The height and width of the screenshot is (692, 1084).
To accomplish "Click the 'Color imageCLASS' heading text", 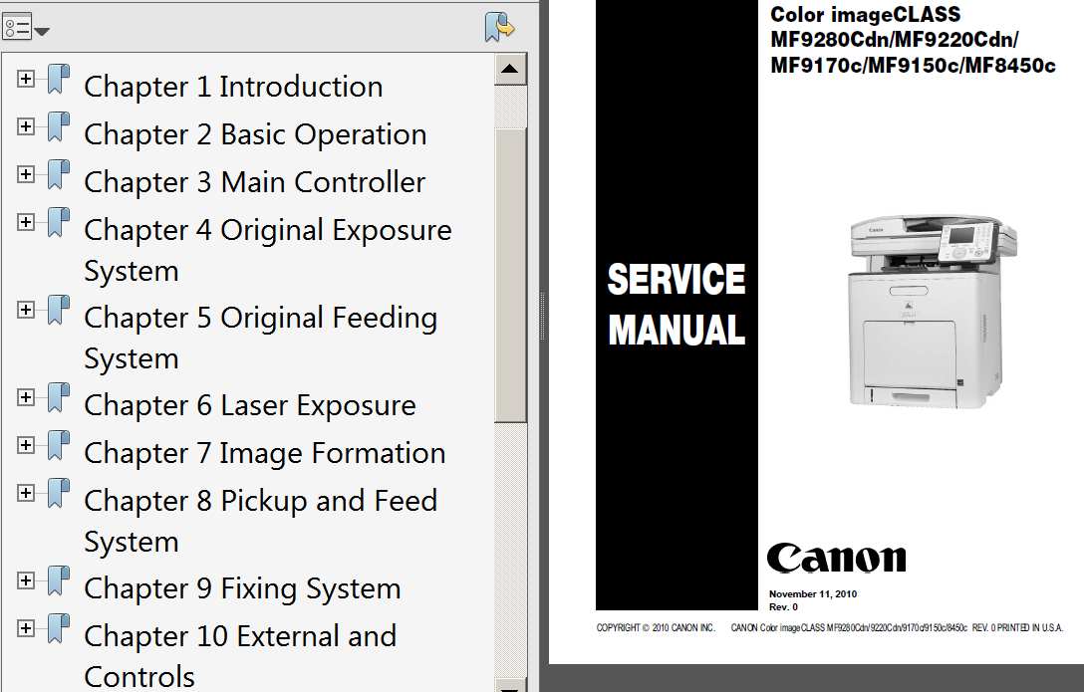I will tap(865, 15).
